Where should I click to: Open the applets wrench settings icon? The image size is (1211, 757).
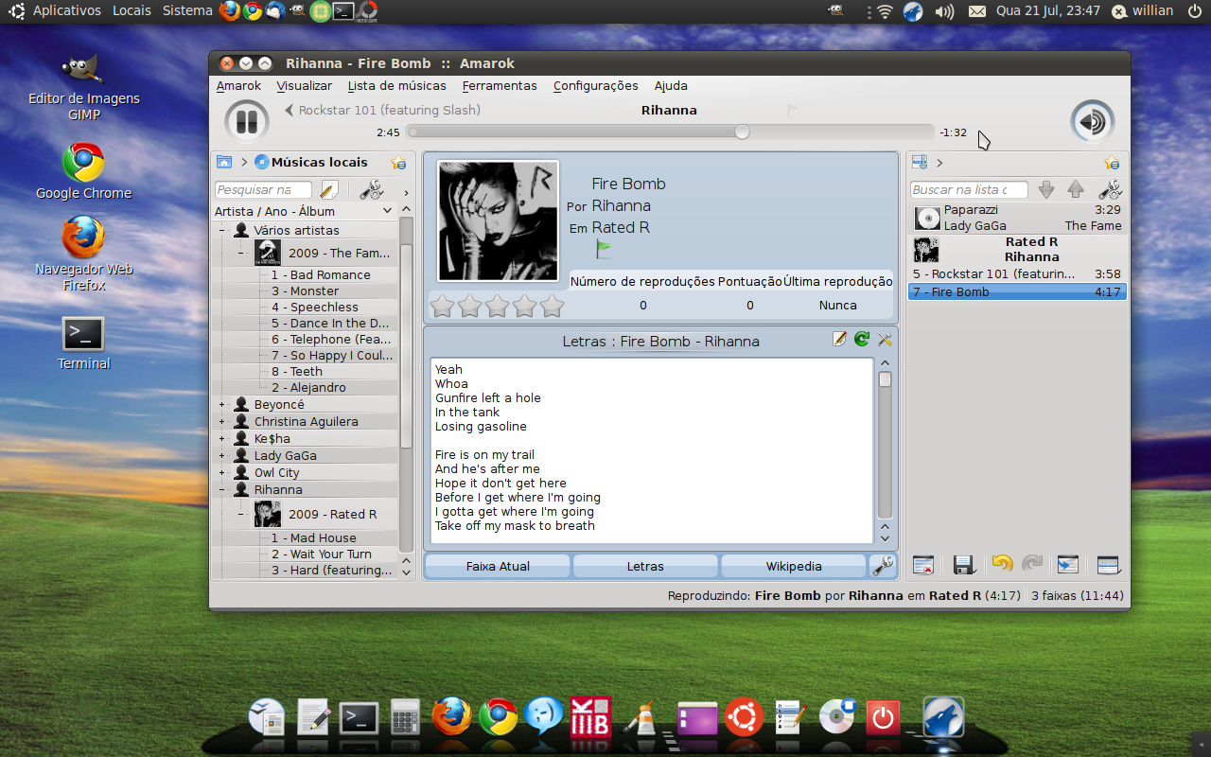pyautogui.click(x=883, y=566)
